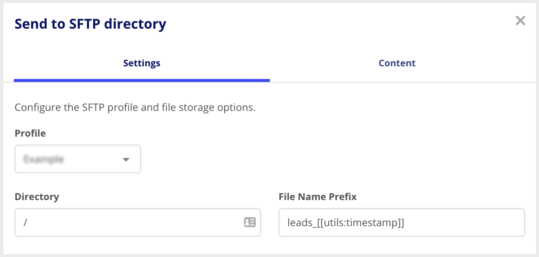Focus the Directory input field

coord(138,222)
